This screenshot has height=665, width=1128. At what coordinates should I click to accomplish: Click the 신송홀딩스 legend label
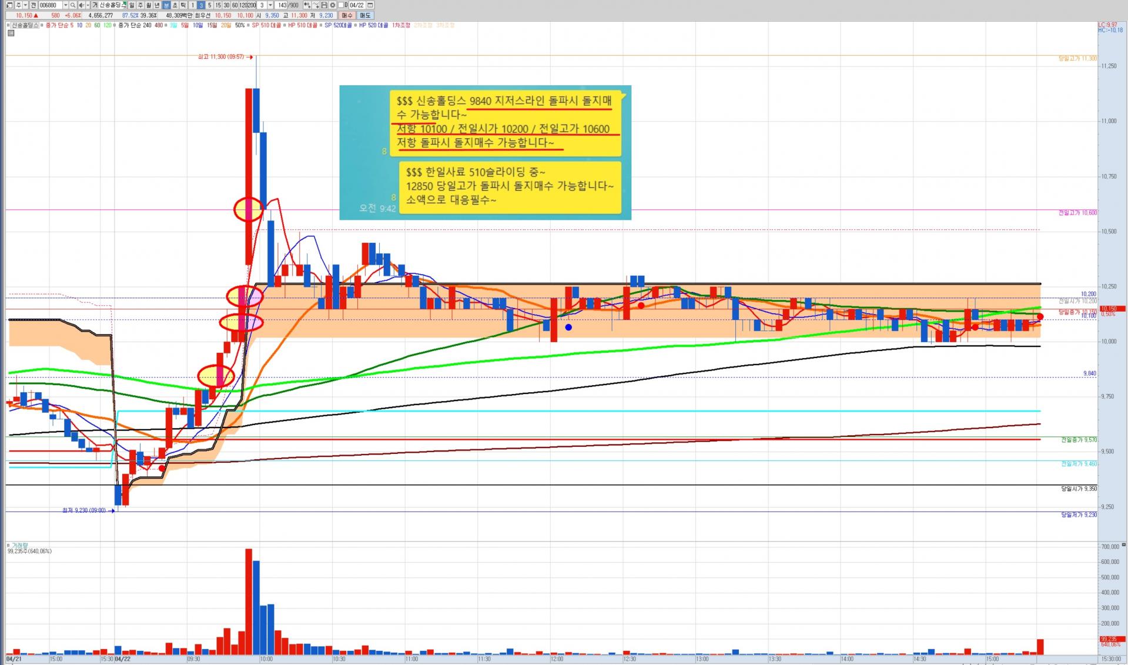tap(24, 25)
